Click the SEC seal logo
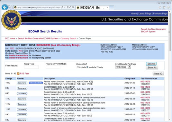Image resolution: width=172 pixels, height=122 pixels. (x=11, y=20)
